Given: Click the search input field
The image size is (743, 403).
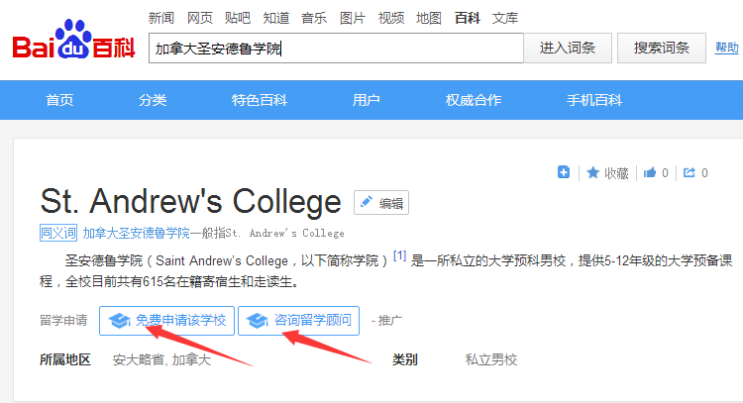Looking at the screenshot, I should tap(336, 48).
